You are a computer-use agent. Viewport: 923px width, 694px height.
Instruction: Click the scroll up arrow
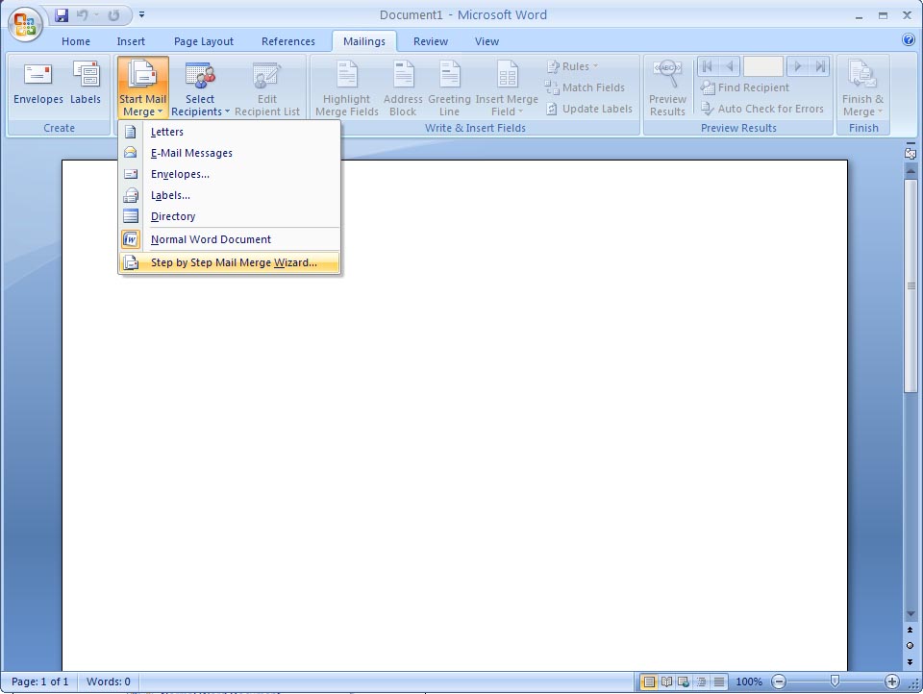pos(911,171)
